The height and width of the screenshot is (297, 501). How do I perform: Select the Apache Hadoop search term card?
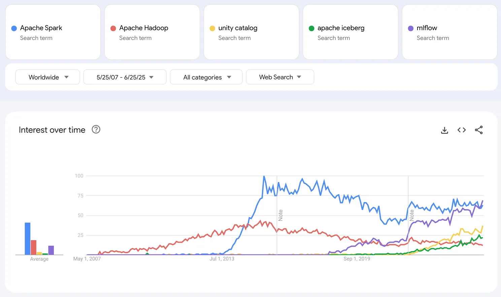152,32
